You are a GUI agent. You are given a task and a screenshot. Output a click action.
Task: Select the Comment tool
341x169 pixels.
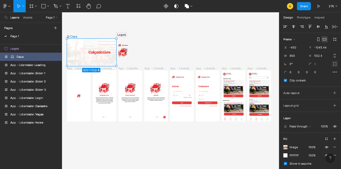click(99, 6)
